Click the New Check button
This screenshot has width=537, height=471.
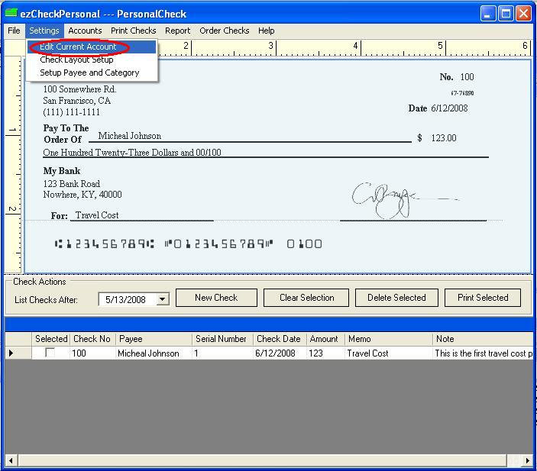pyautogui.click(x=216, y=298)
